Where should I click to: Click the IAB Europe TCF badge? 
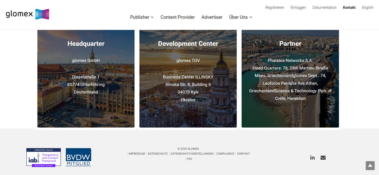[x=44, y=157]
